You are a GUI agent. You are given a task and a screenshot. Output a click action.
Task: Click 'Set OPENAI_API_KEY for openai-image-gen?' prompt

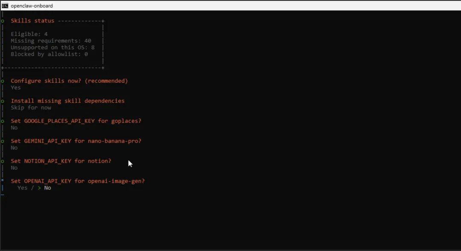78,181
